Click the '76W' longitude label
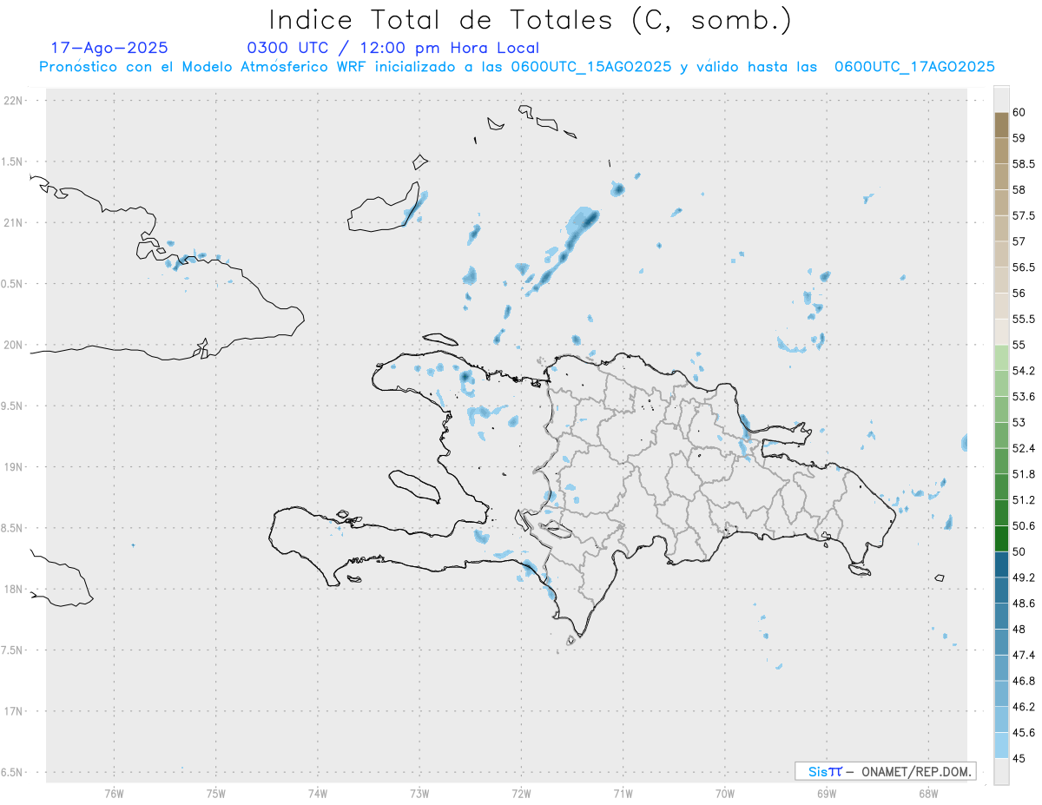Screen dimensions: 1042x805 (114, 793)
